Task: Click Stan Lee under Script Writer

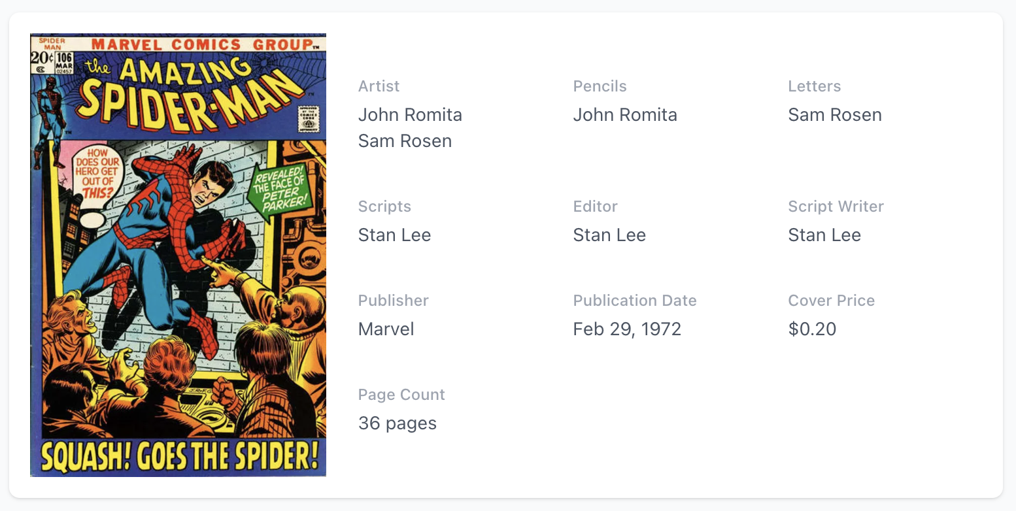Action: (x=824, y=235)
